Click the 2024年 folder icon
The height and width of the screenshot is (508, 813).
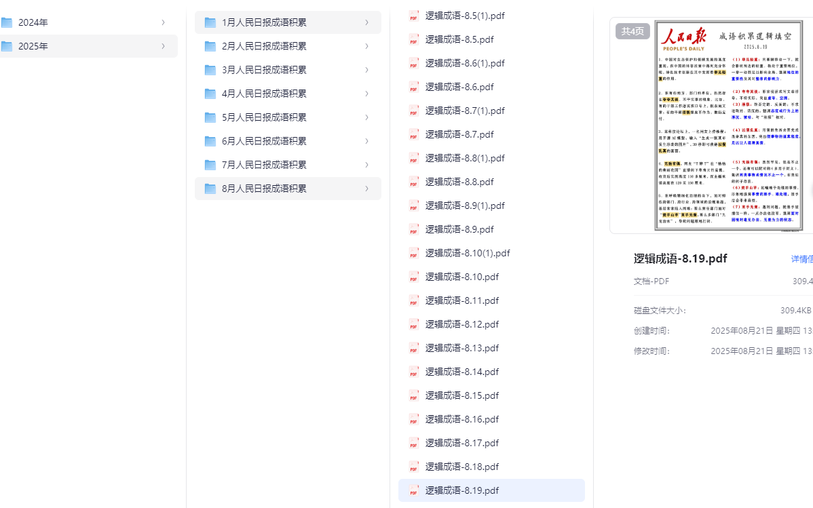pyautogui.click(x=6, y=22)
